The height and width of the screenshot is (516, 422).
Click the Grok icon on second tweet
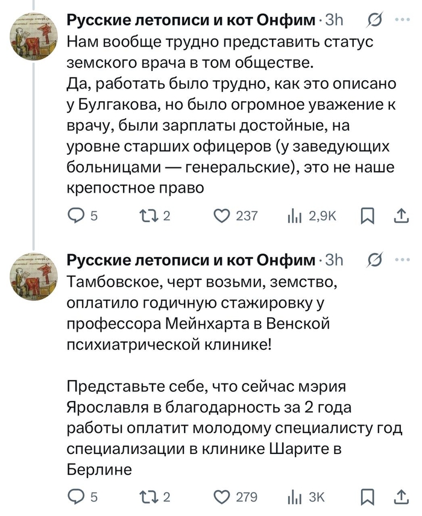click(x=374, y=261)
